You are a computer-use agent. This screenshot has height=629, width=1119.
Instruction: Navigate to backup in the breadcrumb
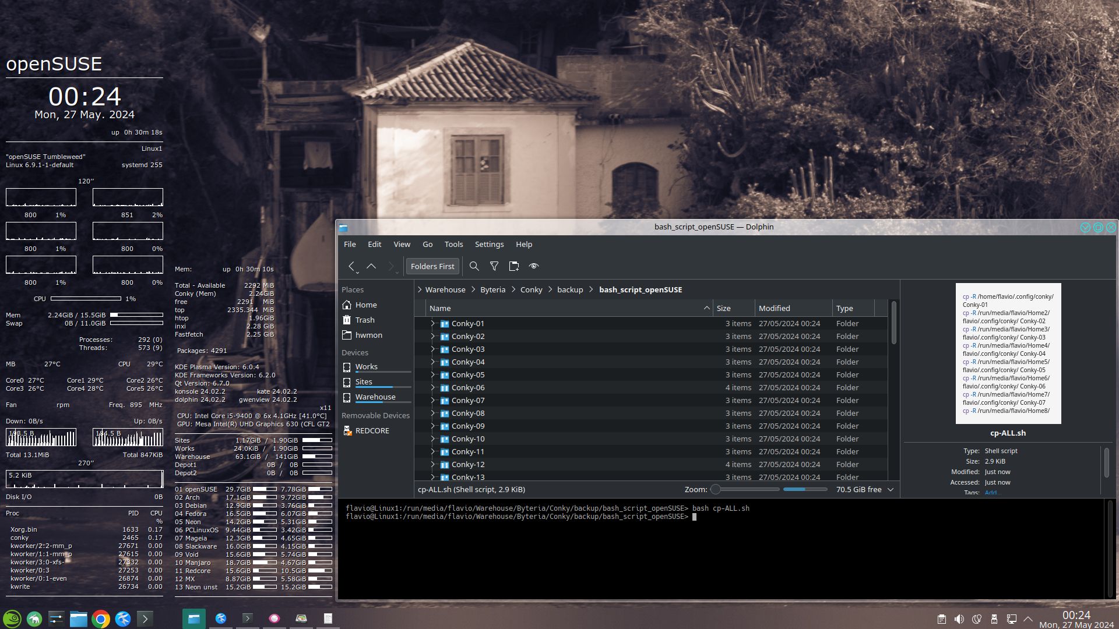pos(570,289)
